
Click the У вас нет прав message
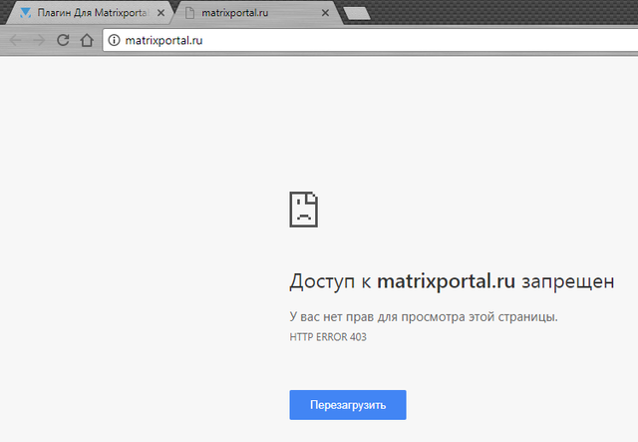(x=423, y=316)
